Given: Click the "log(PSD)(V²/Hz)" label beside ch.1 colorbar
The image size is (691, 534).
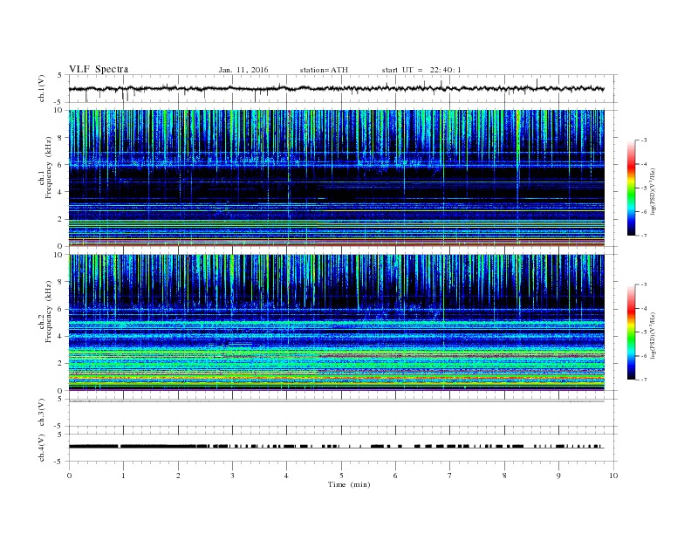Looking at the screenshot, I should (653, 191).
